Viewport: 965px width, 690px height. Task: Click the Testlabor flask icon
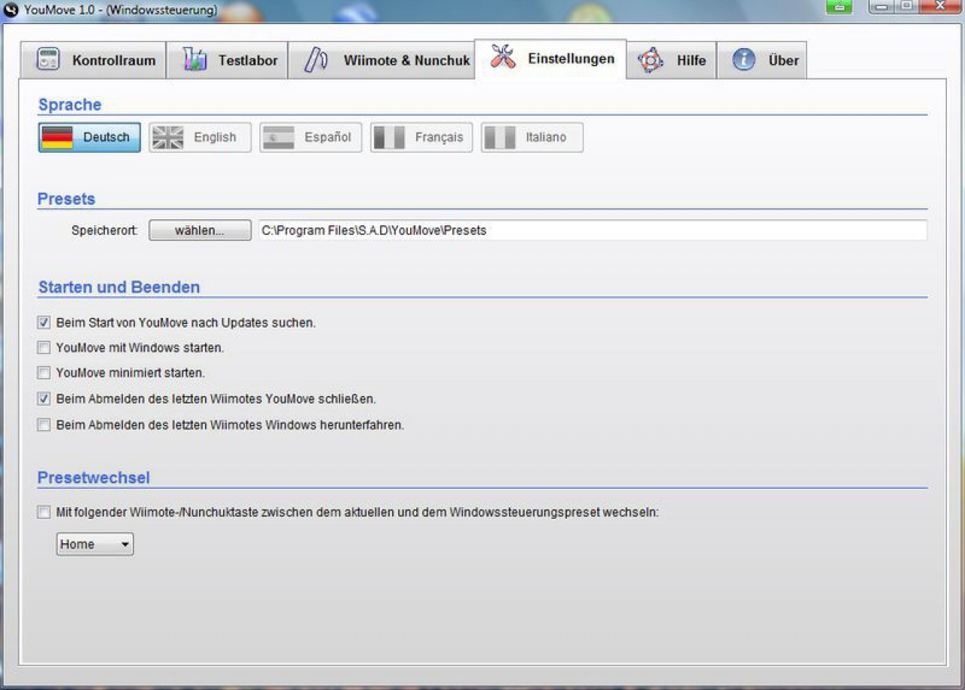195,60
